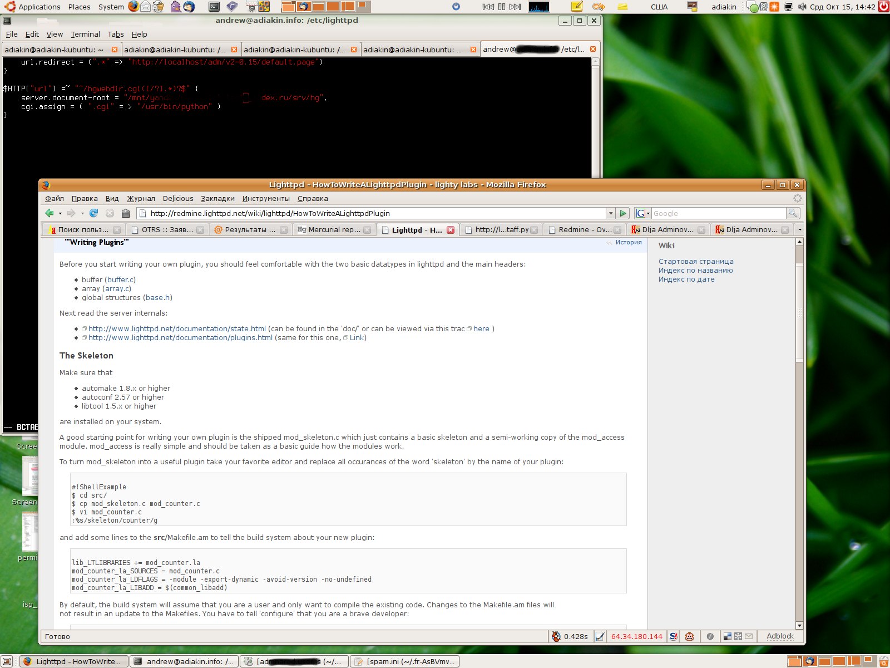This screenshot has height=668, width=890.
Task: Open the Закладки menu in Firefox
Action: [217, 198]
